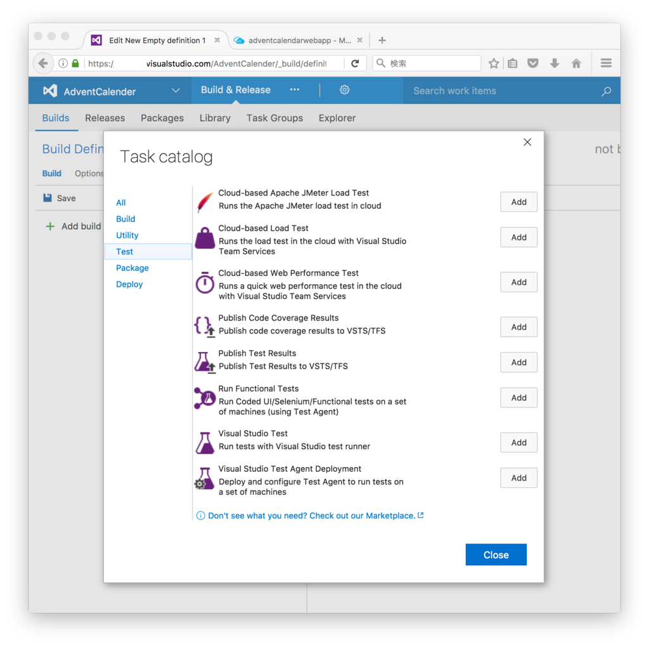Expand the AdventCalender project dropdown chevron
The height and width of the screenshot is (647, 649).
[x=176, y=91]
